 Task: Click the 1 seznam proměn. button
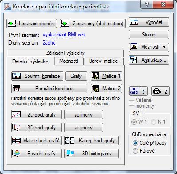[31, 23]
